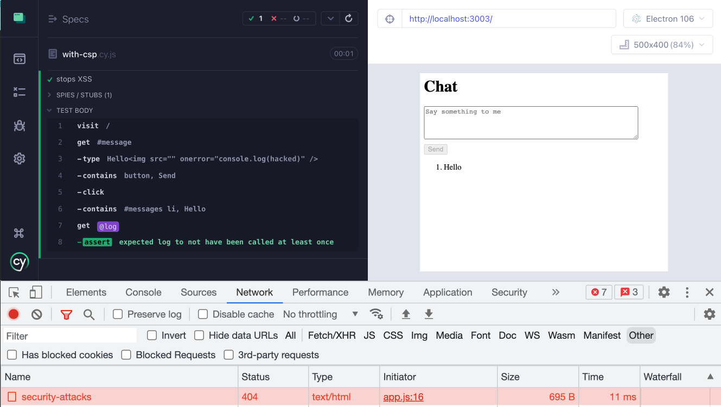Select the Other request filter
Viewport: 721px width, 407px height.
tap(641, 335)
